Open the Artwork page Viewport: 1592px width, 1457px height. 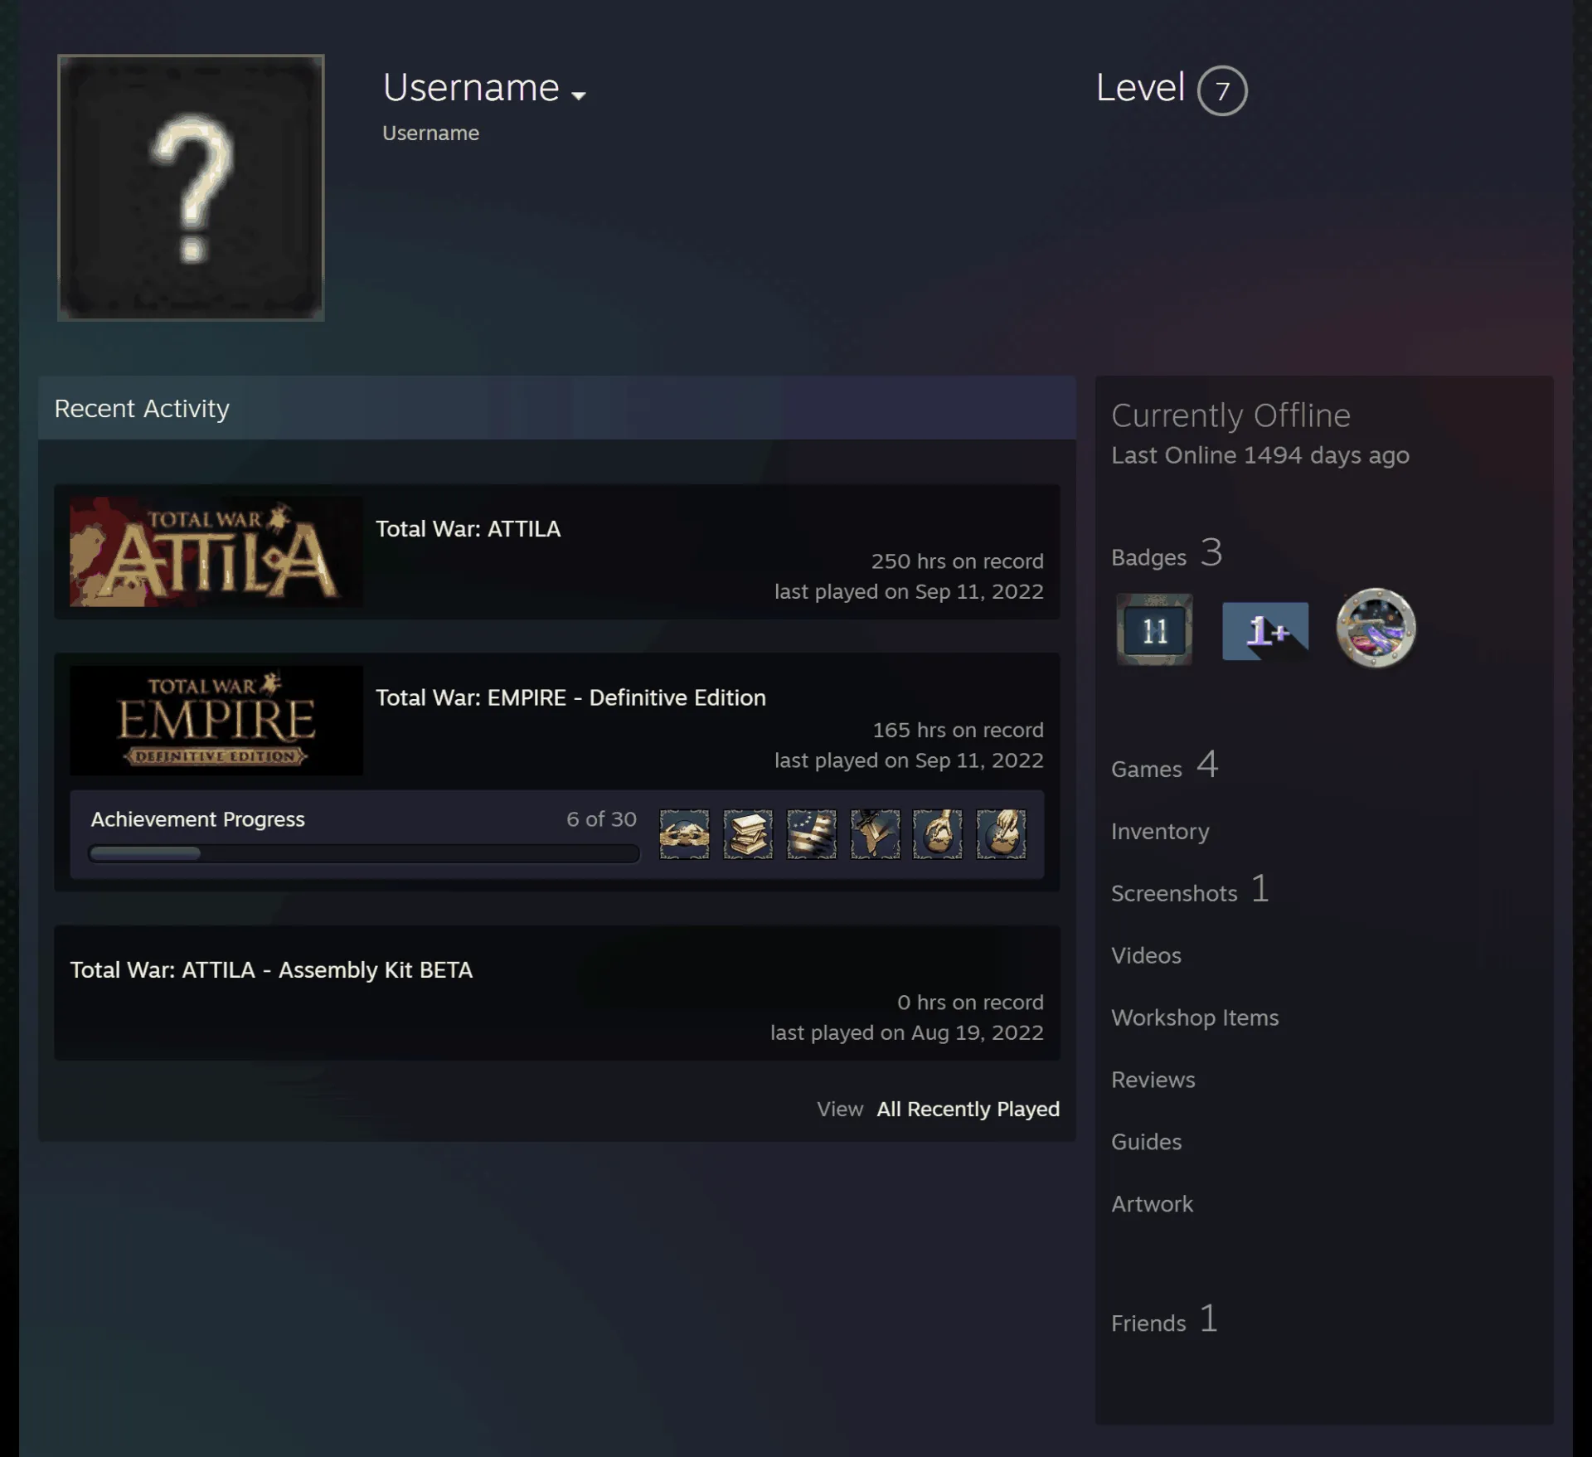(1152, 1204)
